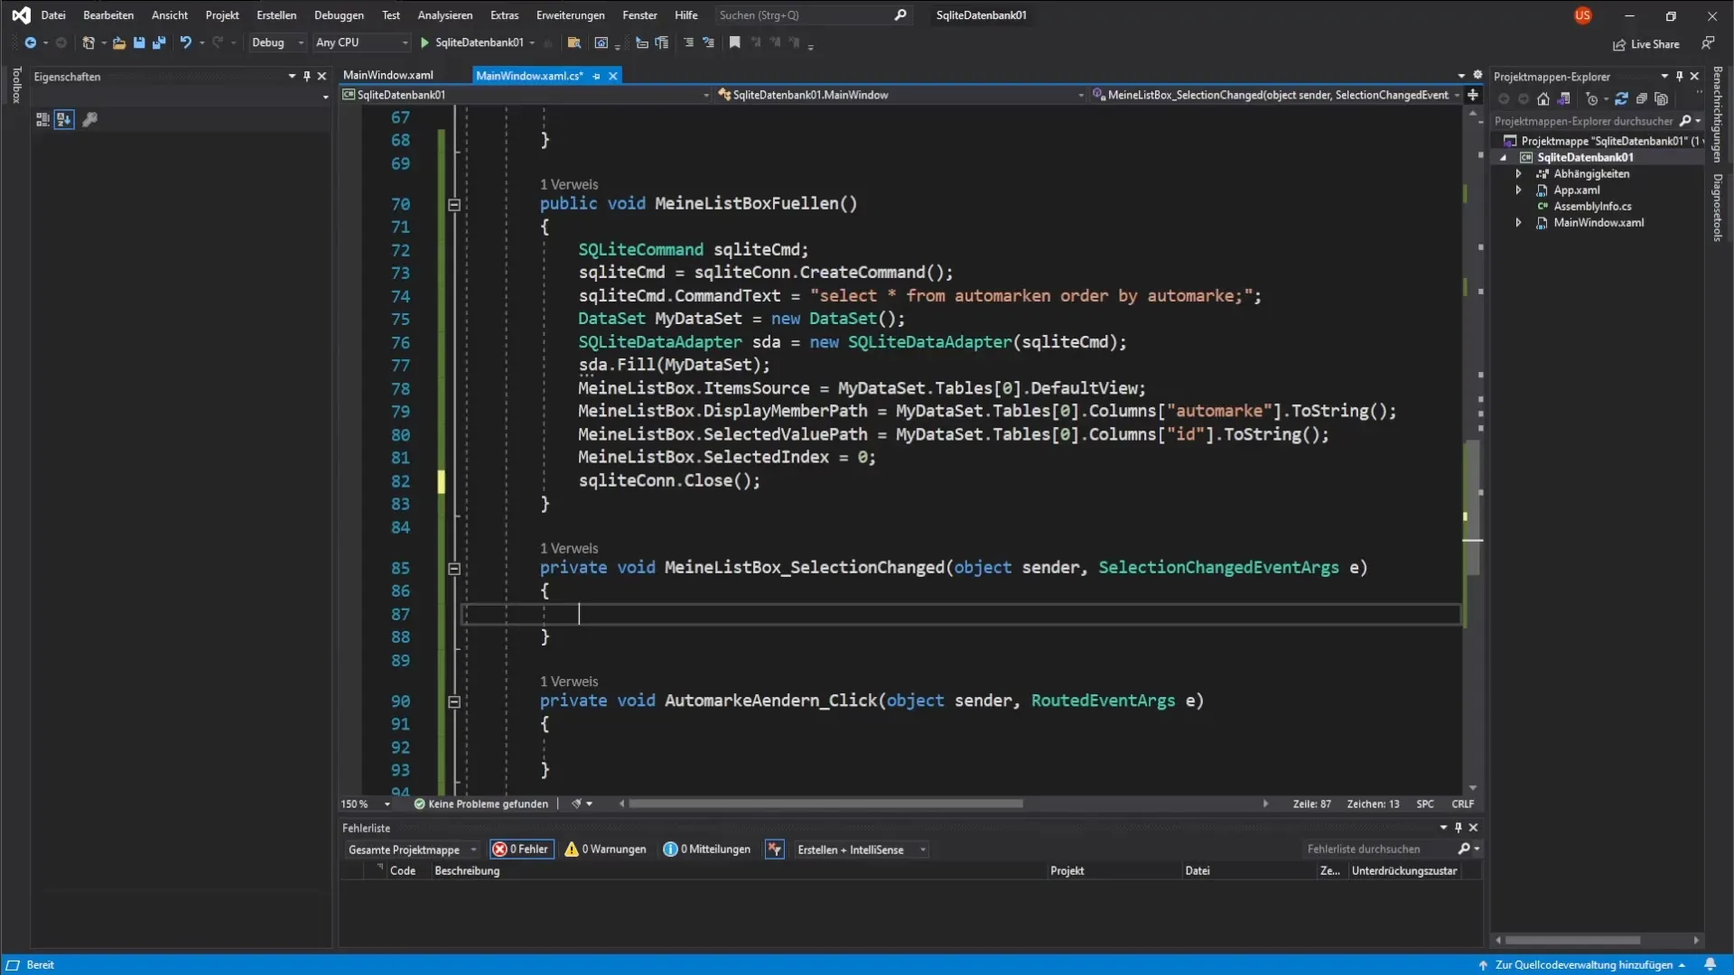This screenshot has height=975, width=1734.
Task: Click the Save All icon
Action: (x=159, y=42)
